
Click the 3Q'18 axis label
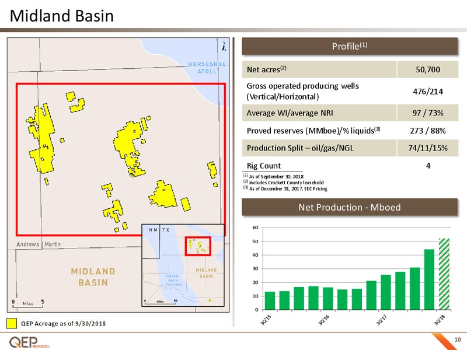pyautogui.click(x=440, y=320)
